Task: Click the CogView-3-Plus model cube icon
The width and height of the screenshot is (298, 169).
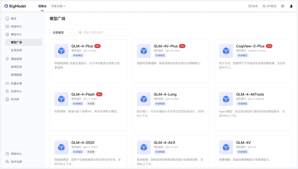Action: pyautogui.click(x=226, y=51)
